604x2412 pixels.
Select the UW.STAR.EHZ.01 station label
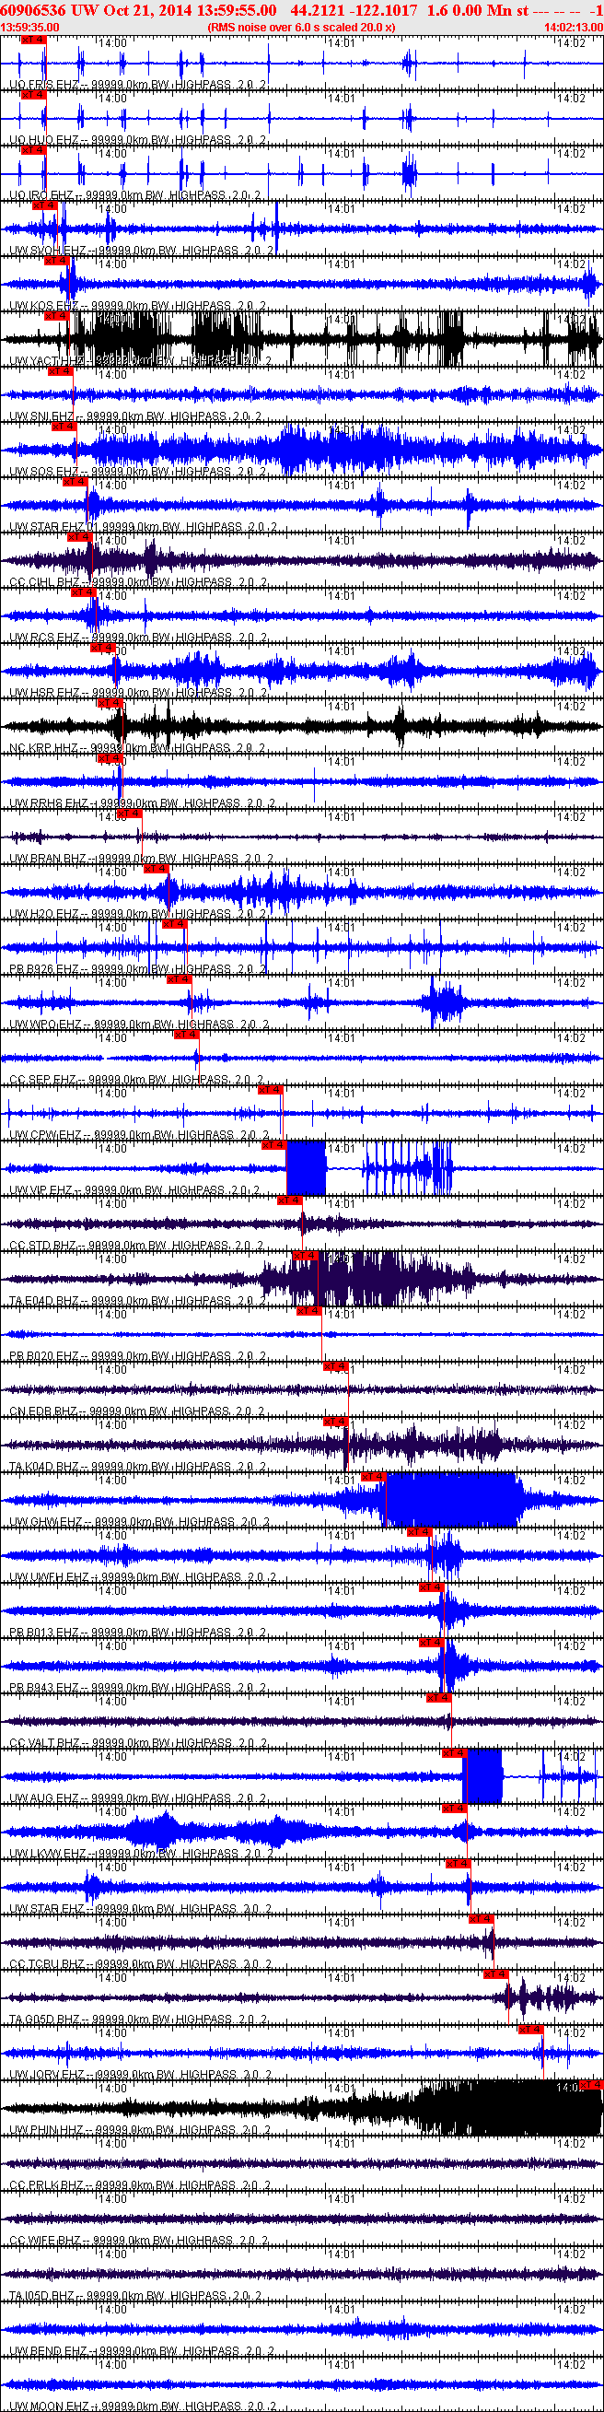144,527
